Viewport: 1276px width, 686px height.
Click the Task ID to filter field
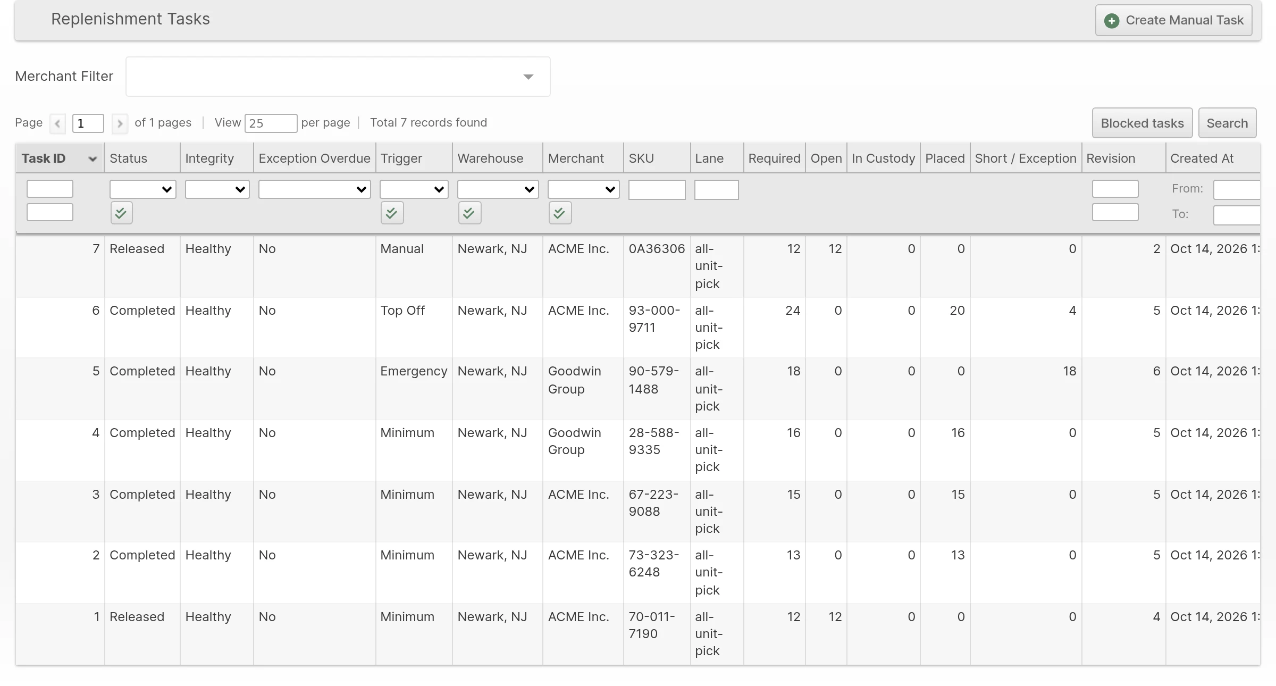[x=50, y=212]
